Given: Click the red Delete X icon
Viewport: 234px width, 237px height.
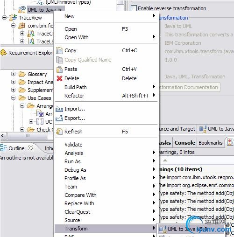Looking at the screenshot, I should click(x=59, y=78).
